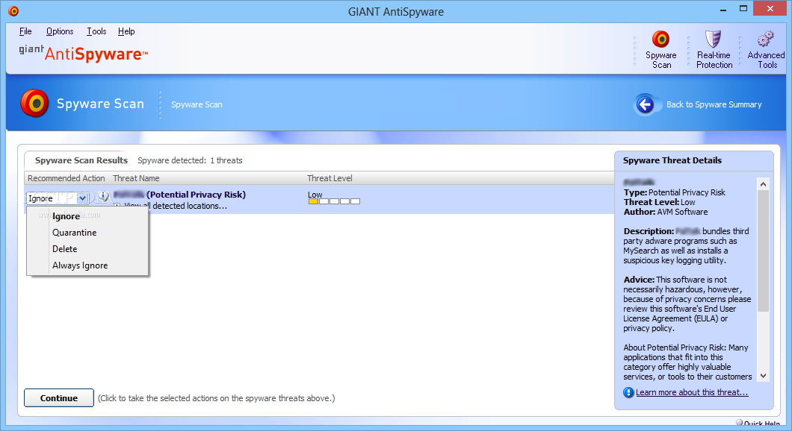This screenshot has height=431, width=792.
Task: Open the Tools menu
Action: tap(96, 31)
